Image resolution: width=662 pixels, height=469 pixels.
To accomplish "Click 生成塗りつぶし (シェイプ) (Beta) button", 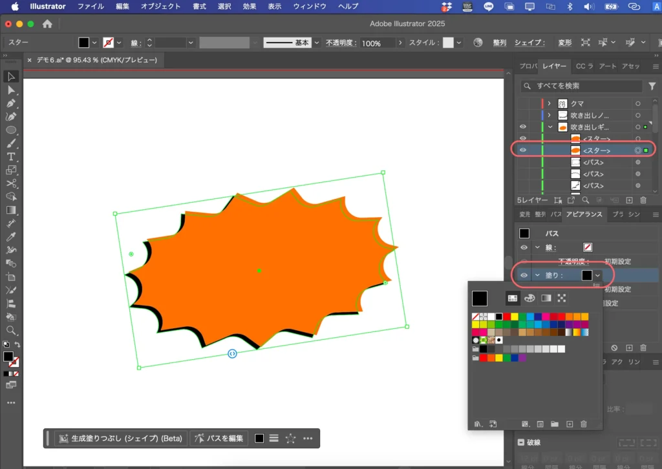I will [121, 438].
